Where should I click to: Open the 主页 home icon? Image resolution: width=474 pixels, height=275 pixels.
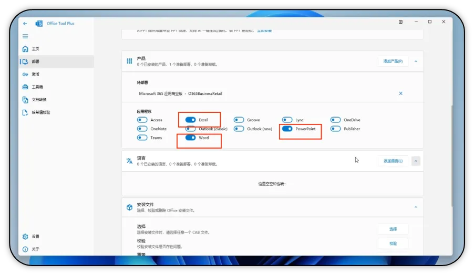[25, 49]
